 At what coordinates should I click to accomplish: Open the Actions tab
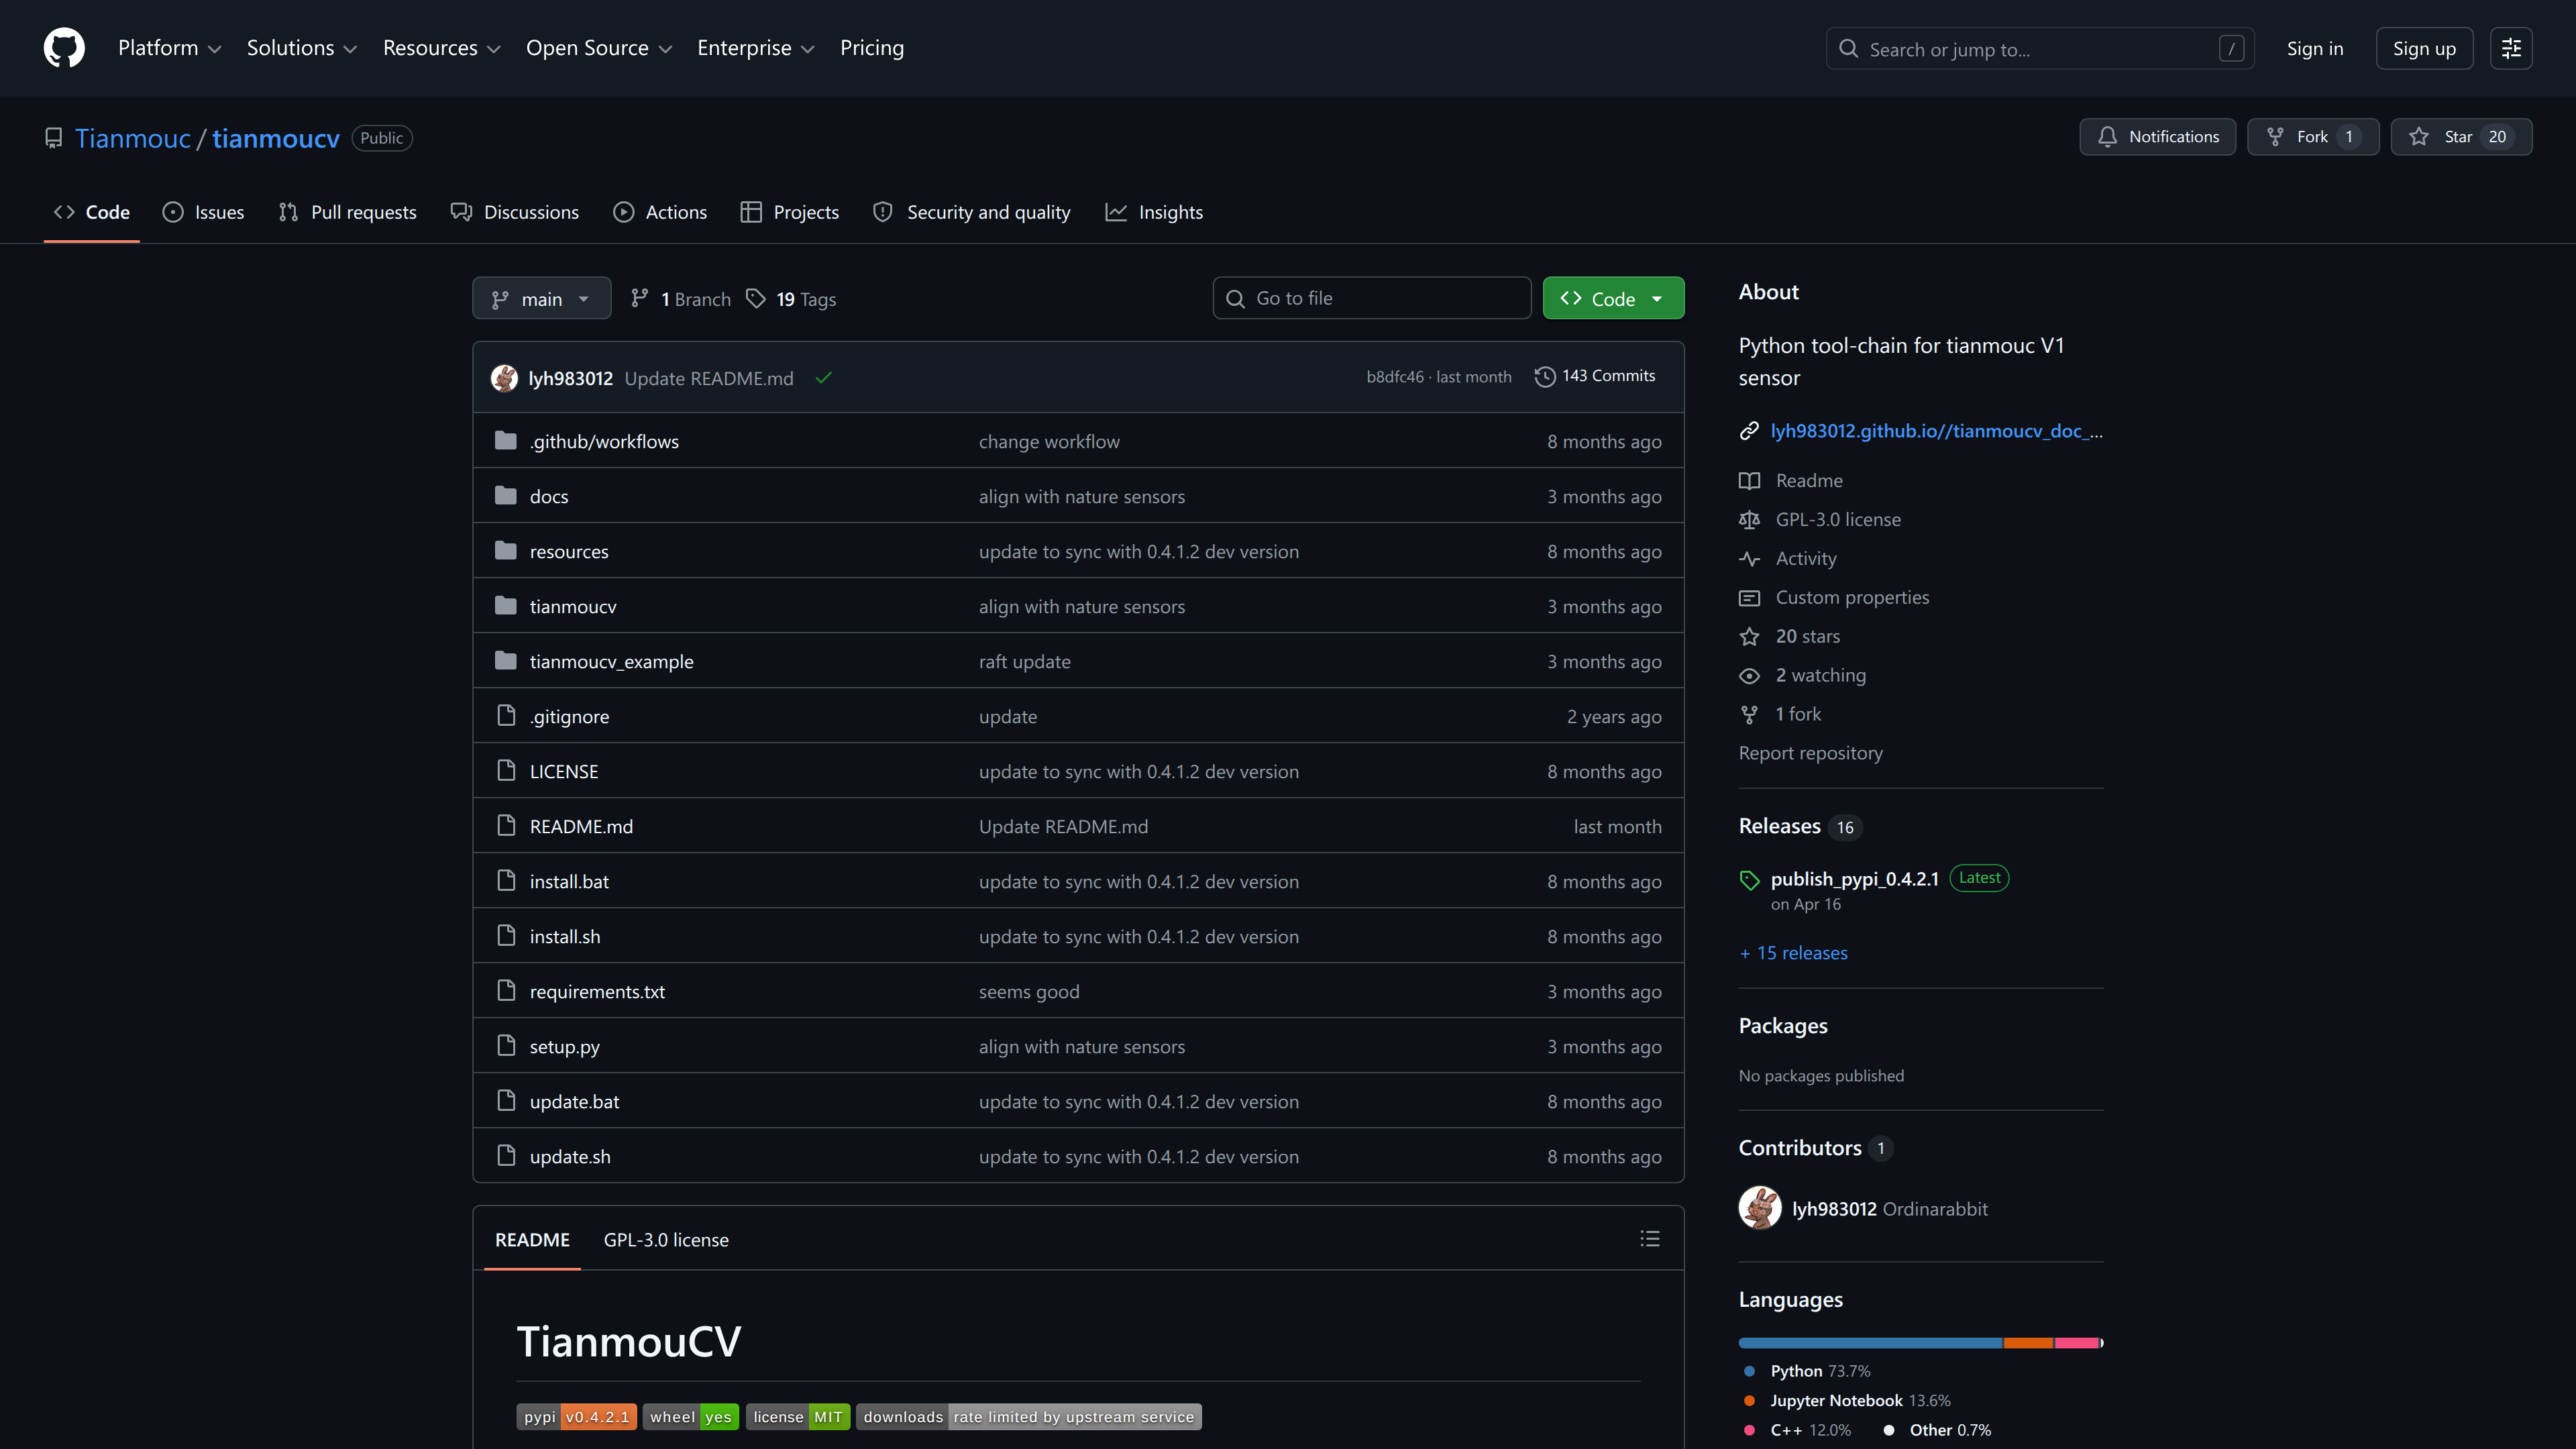coord(661,212)
